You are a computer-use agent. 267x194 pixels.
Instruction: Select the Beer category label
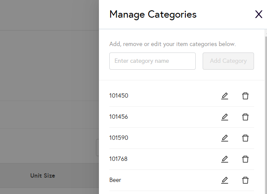coord(115,180)
